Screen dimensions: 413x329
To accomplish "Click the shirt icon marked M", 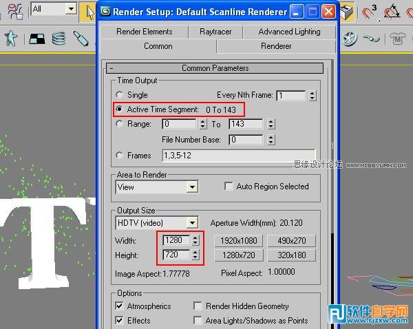I will 396,38.
